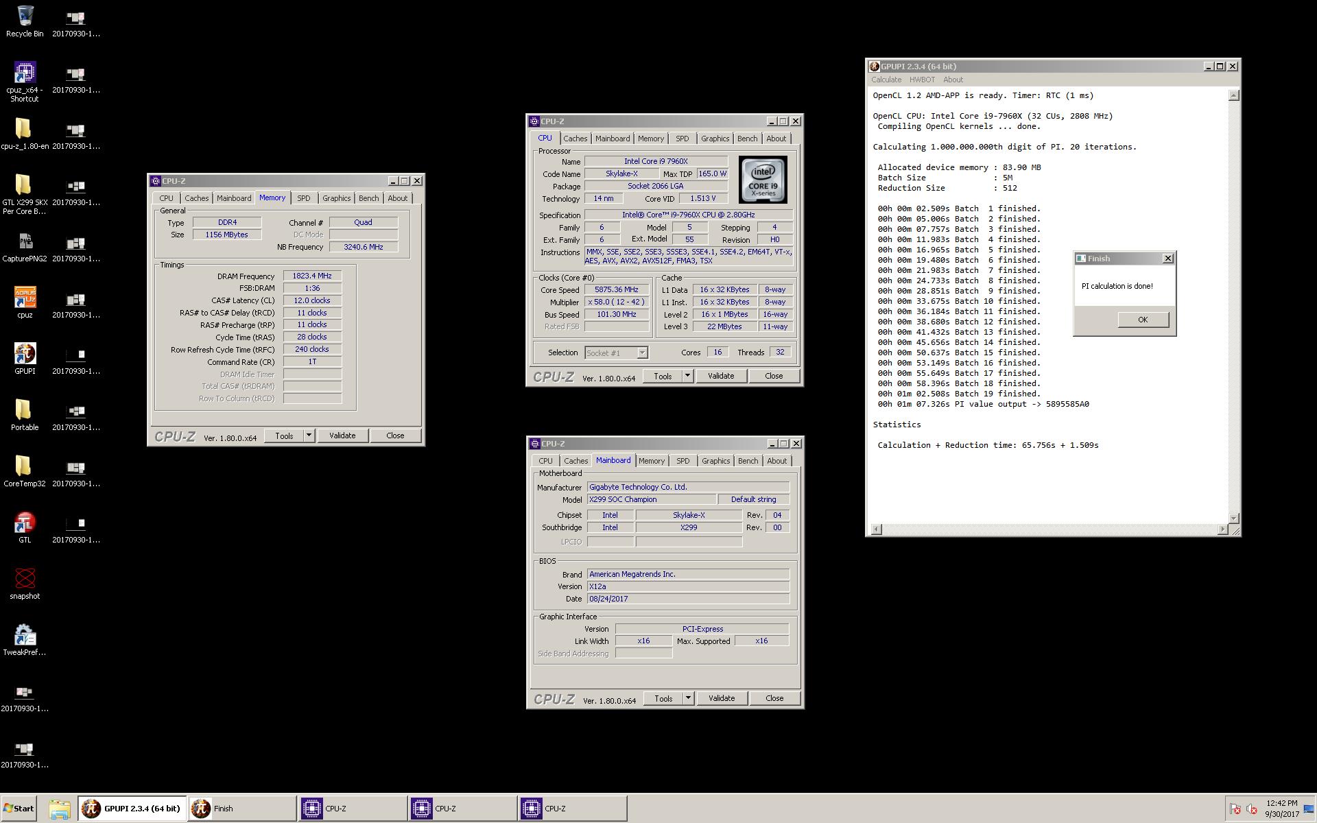Open the TweakPref desktop icon

25,640
